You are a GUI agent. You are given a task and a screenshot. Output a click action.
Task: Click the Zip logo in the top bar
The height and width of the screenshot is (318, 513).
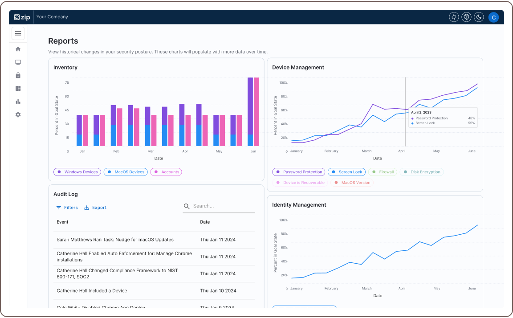22,17
